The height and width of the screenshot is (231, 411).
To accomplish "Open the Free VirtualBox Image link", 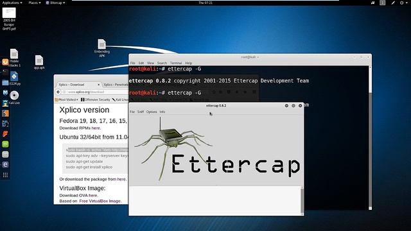I will click(100, 201).
